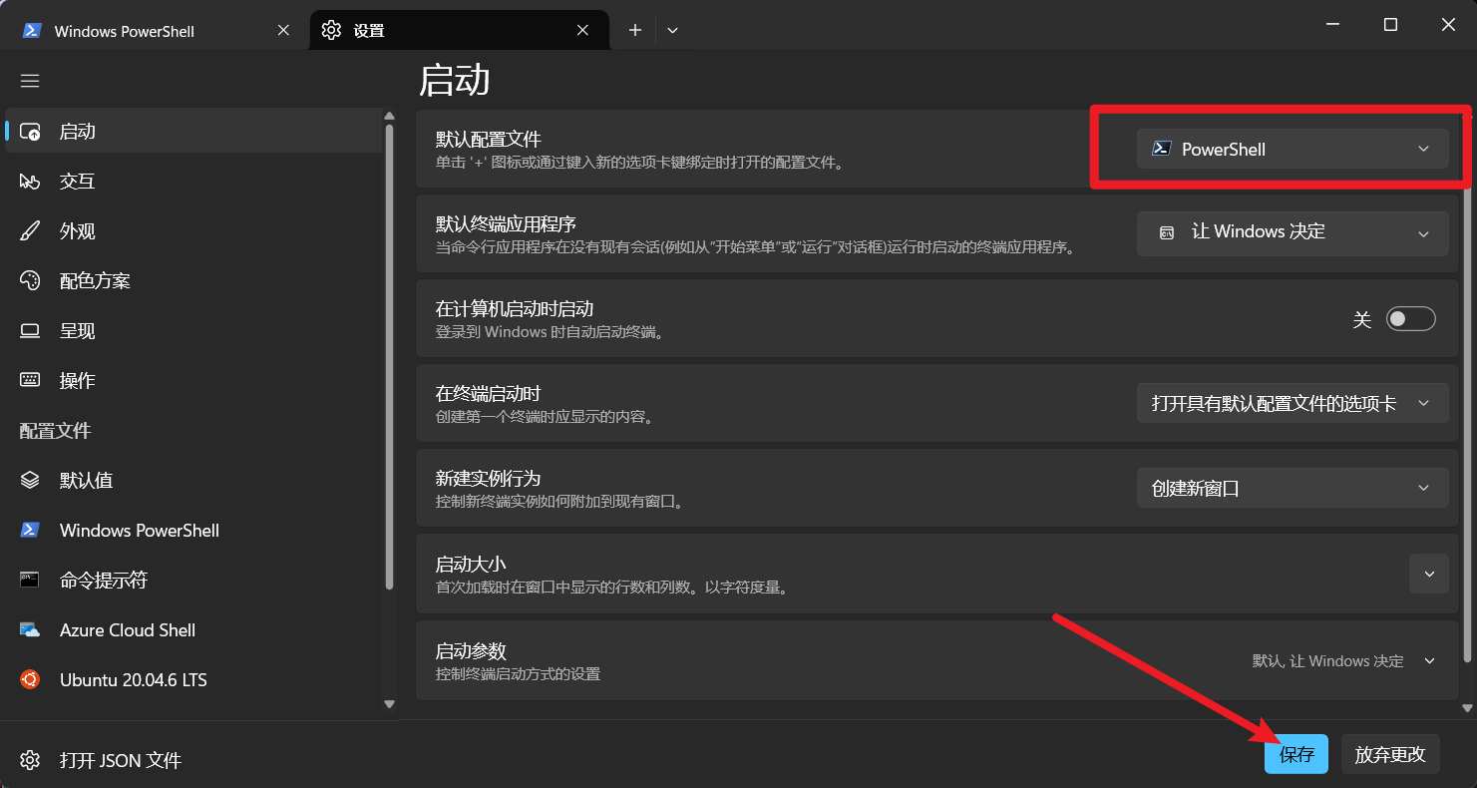The image size is (1477, 788).
Task: Click the Azure Cloud Shell cloud icon
Action: [30, 630]
